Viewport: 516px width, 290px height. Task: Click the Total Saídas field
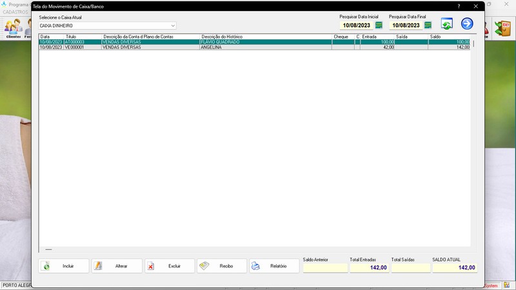coord(411,267)
